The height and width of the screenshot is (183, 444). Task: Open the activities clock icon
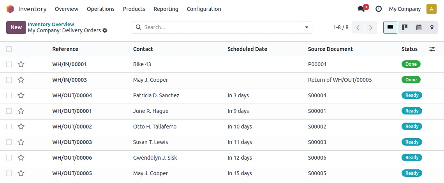pos(379,9)
